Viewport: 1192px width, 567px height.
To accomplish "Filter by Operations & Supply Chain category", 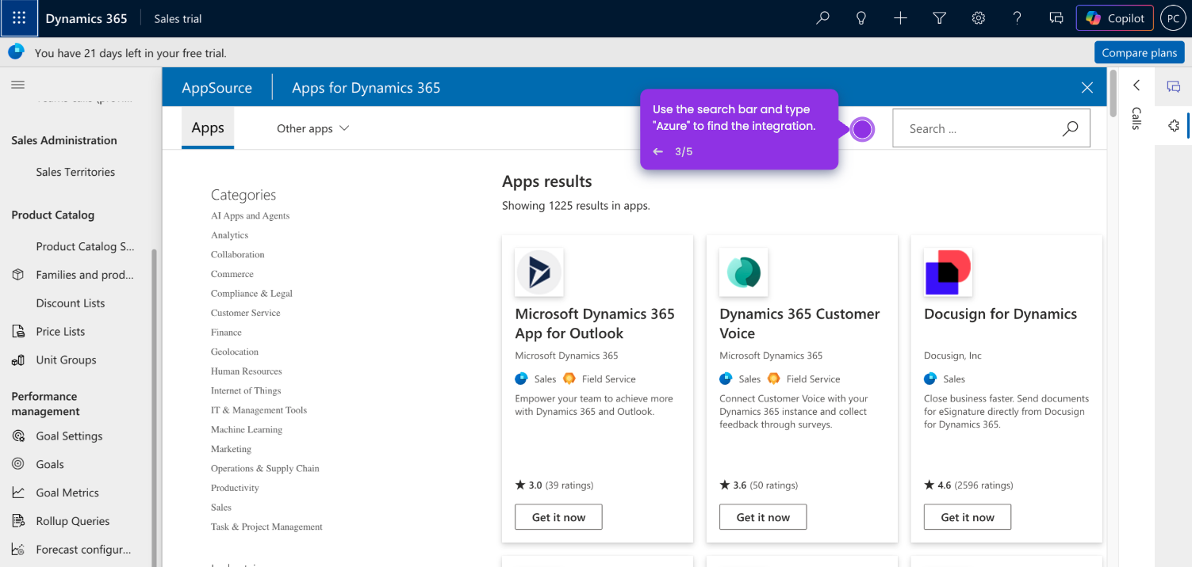I will pyautogui.click(x=265, y=468).
